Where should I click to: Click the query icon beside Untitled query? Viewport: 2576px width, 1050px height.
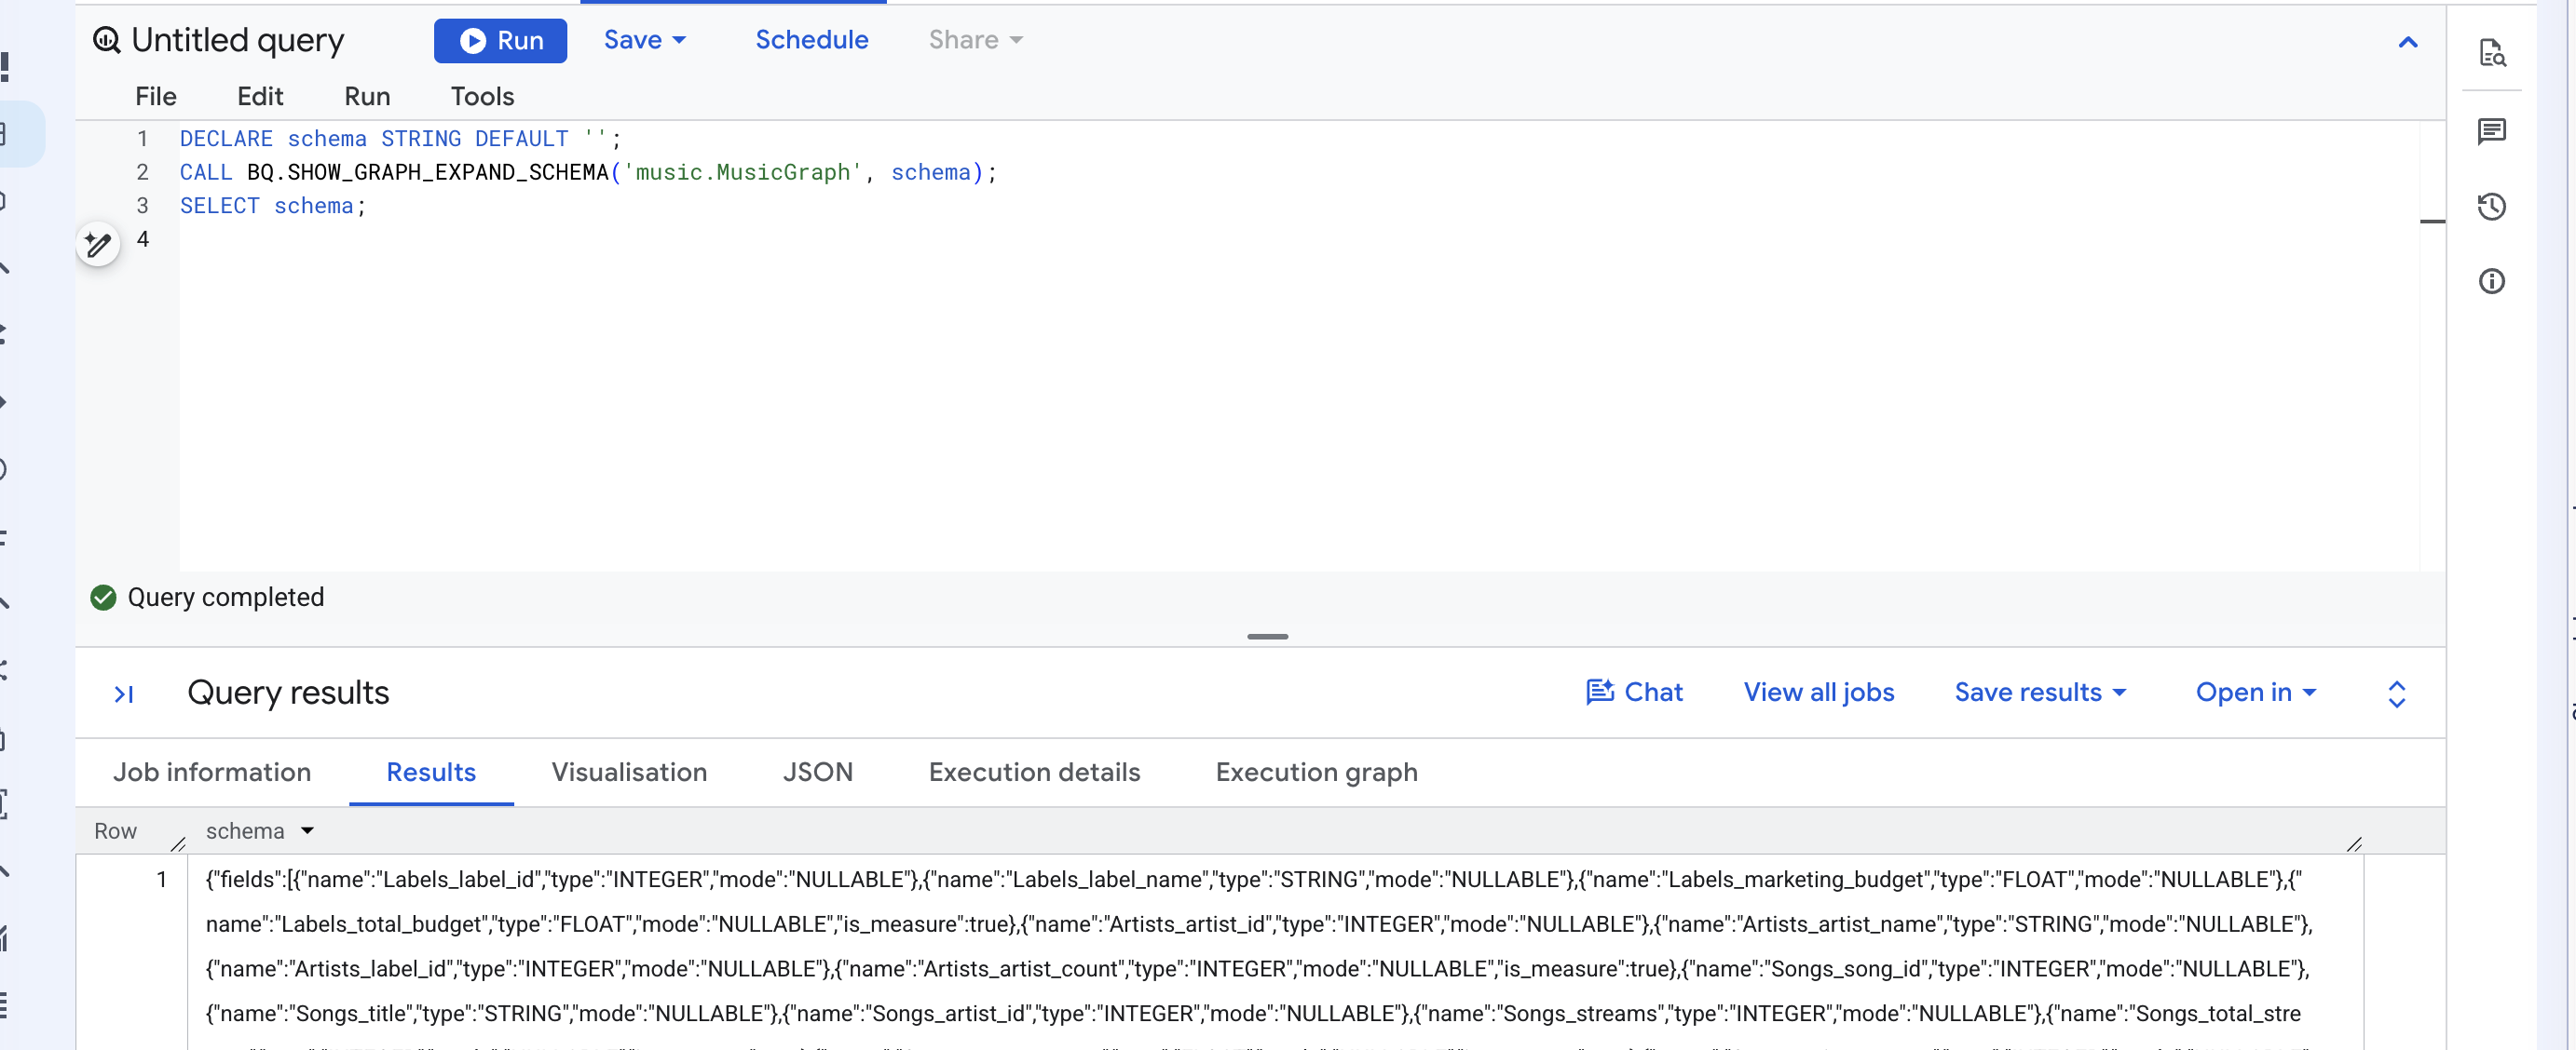click(x=107, y=40)
